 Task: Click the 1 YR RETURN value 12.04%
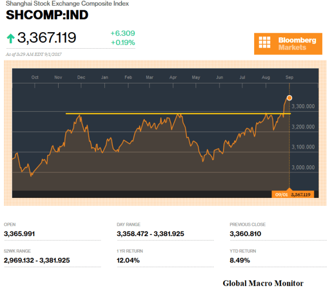(128, 260)
